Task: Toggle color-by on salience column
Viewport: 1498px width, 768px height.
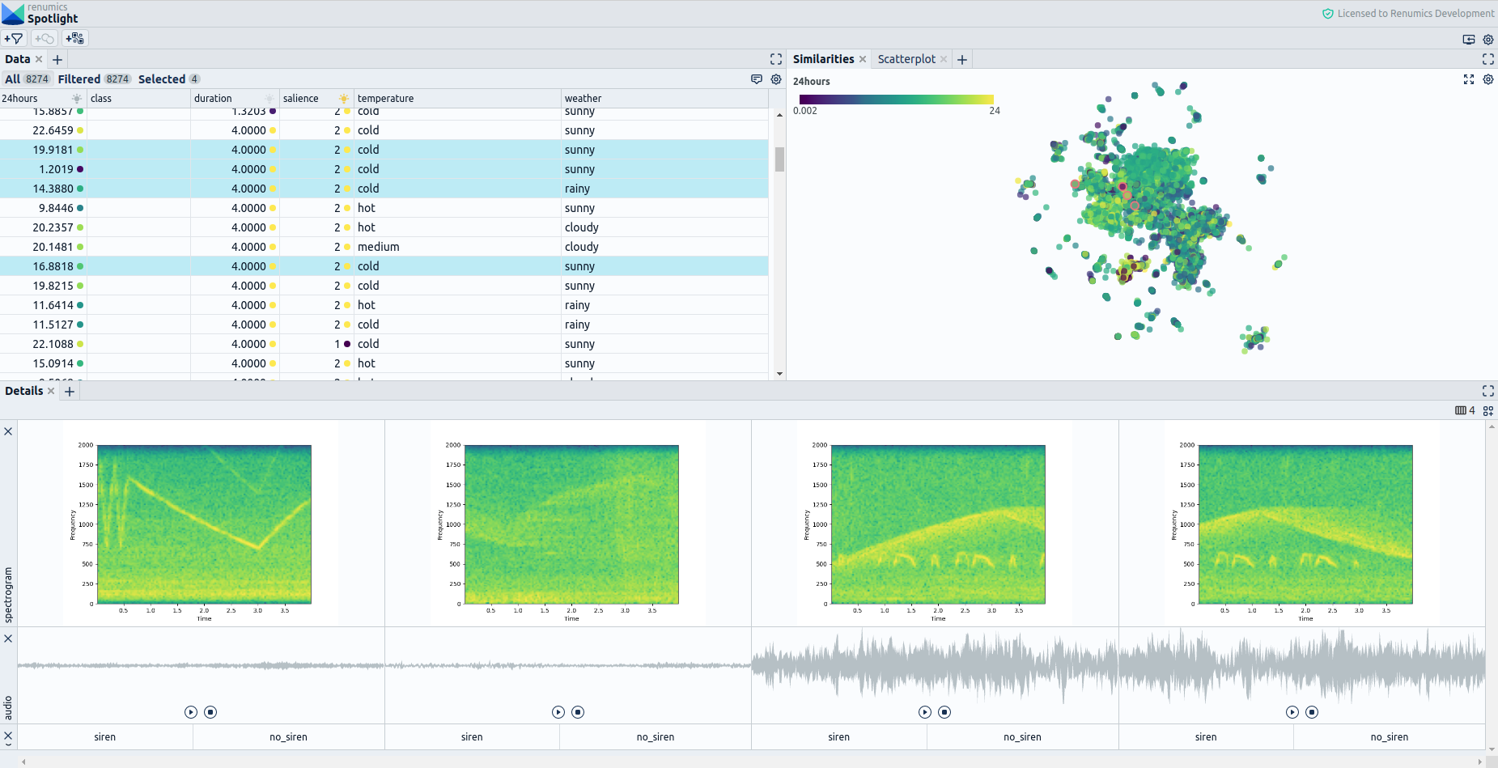Action: (x=344, y=99)
